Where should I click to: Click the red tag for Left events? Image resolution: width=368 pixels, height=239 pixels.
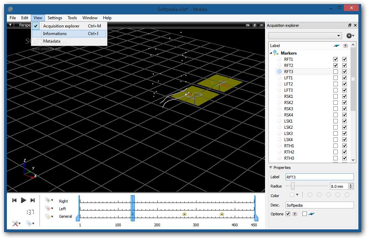(48, 208)
